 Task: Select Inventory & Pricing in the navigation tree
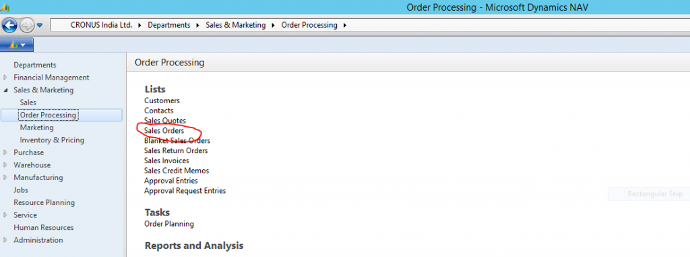point(52,140)
